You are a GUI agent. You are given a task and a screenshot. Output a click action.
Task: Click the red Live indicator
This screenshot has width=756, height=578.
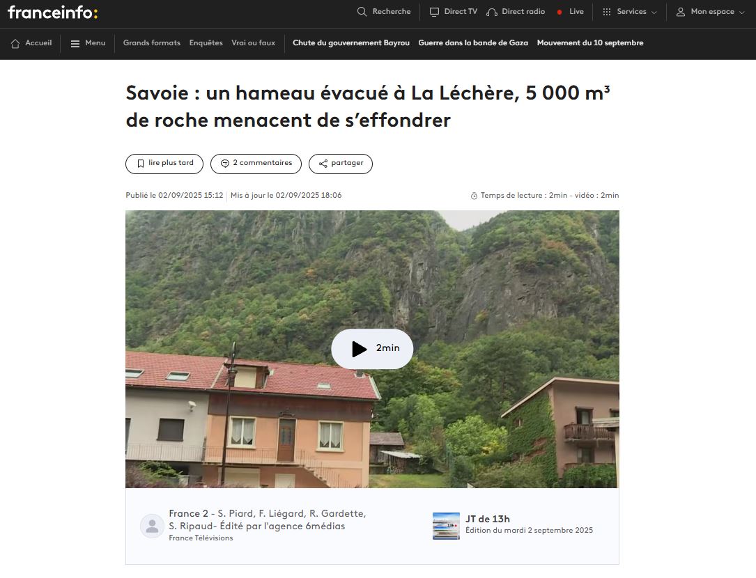click(x=560, y=12)
